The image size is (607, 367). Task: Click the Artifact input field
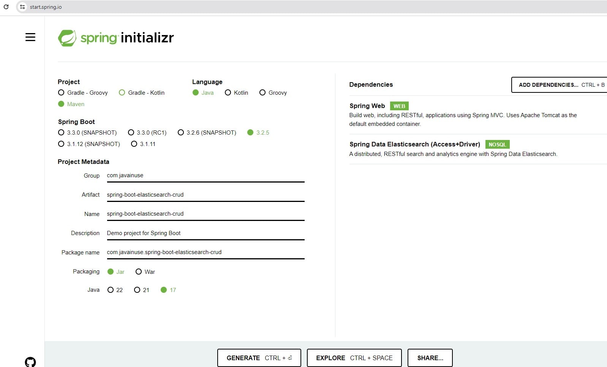coord(205,195)
